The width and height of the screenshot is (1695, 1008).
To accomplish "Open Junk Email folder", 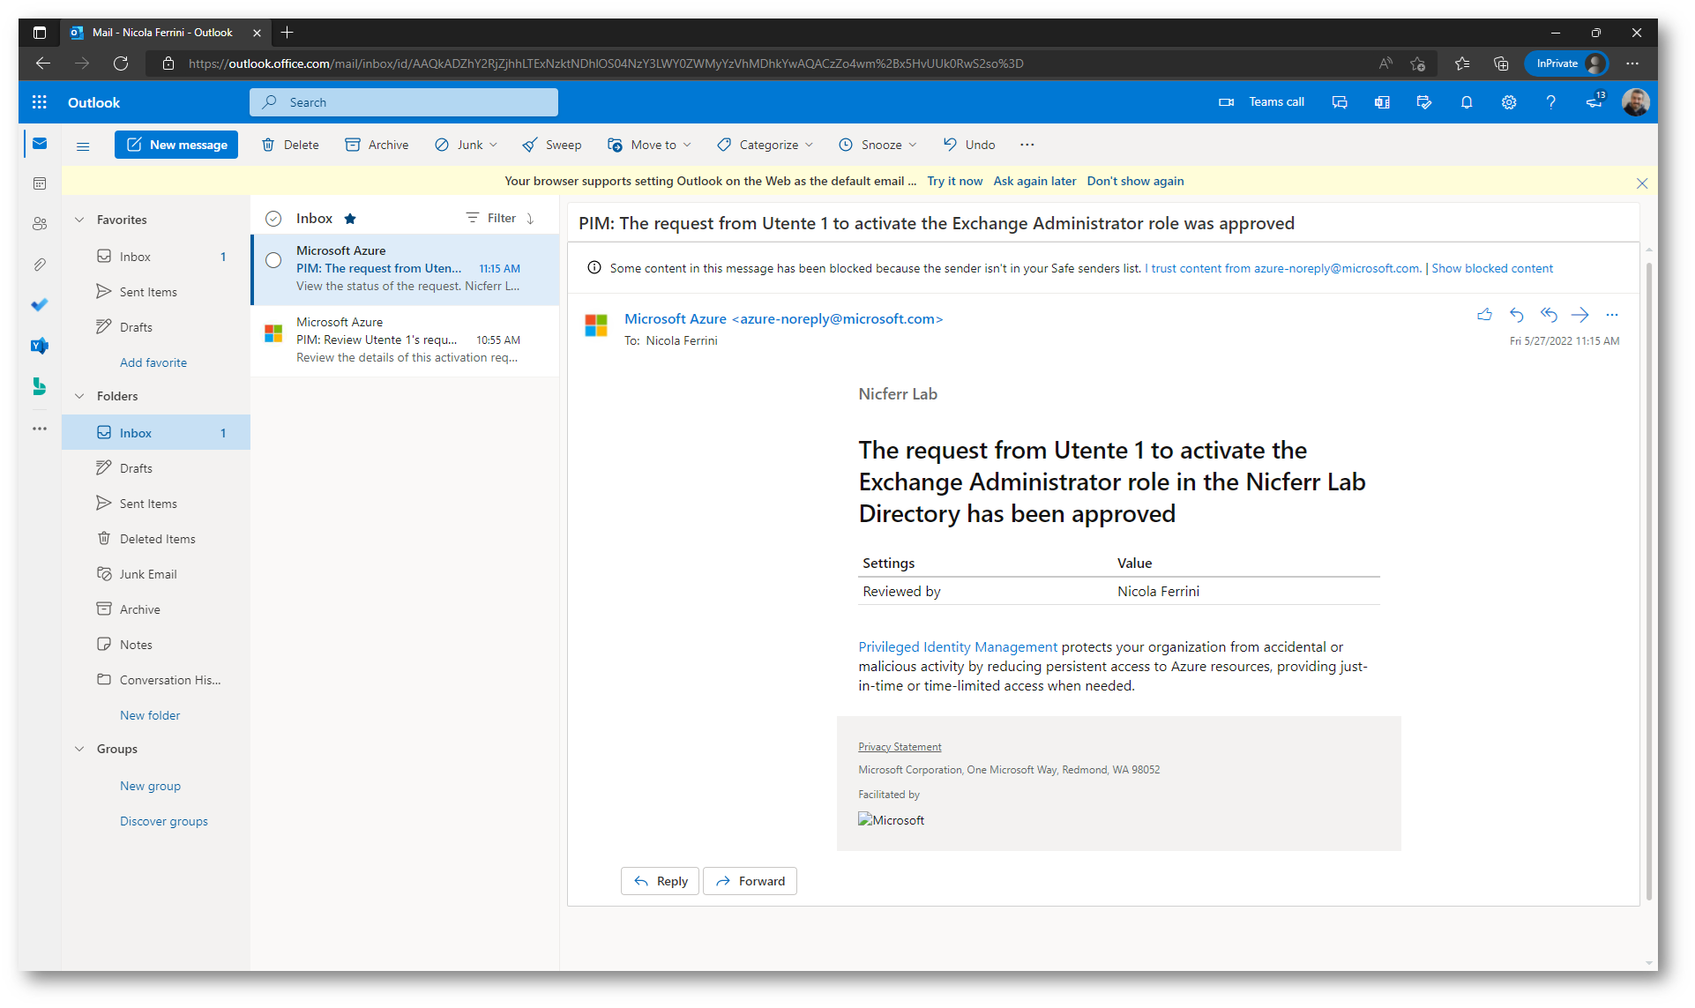I will (156, 574).
